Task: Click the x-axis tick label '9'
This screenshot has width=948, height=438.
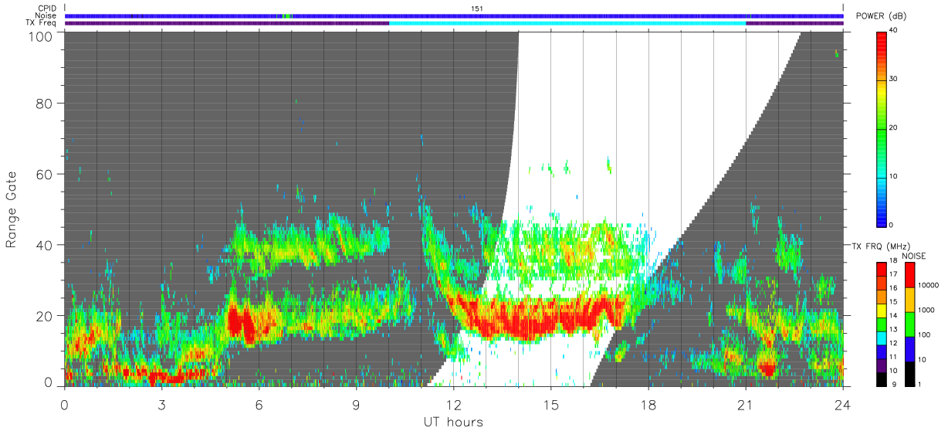Action: click(356, 404)
